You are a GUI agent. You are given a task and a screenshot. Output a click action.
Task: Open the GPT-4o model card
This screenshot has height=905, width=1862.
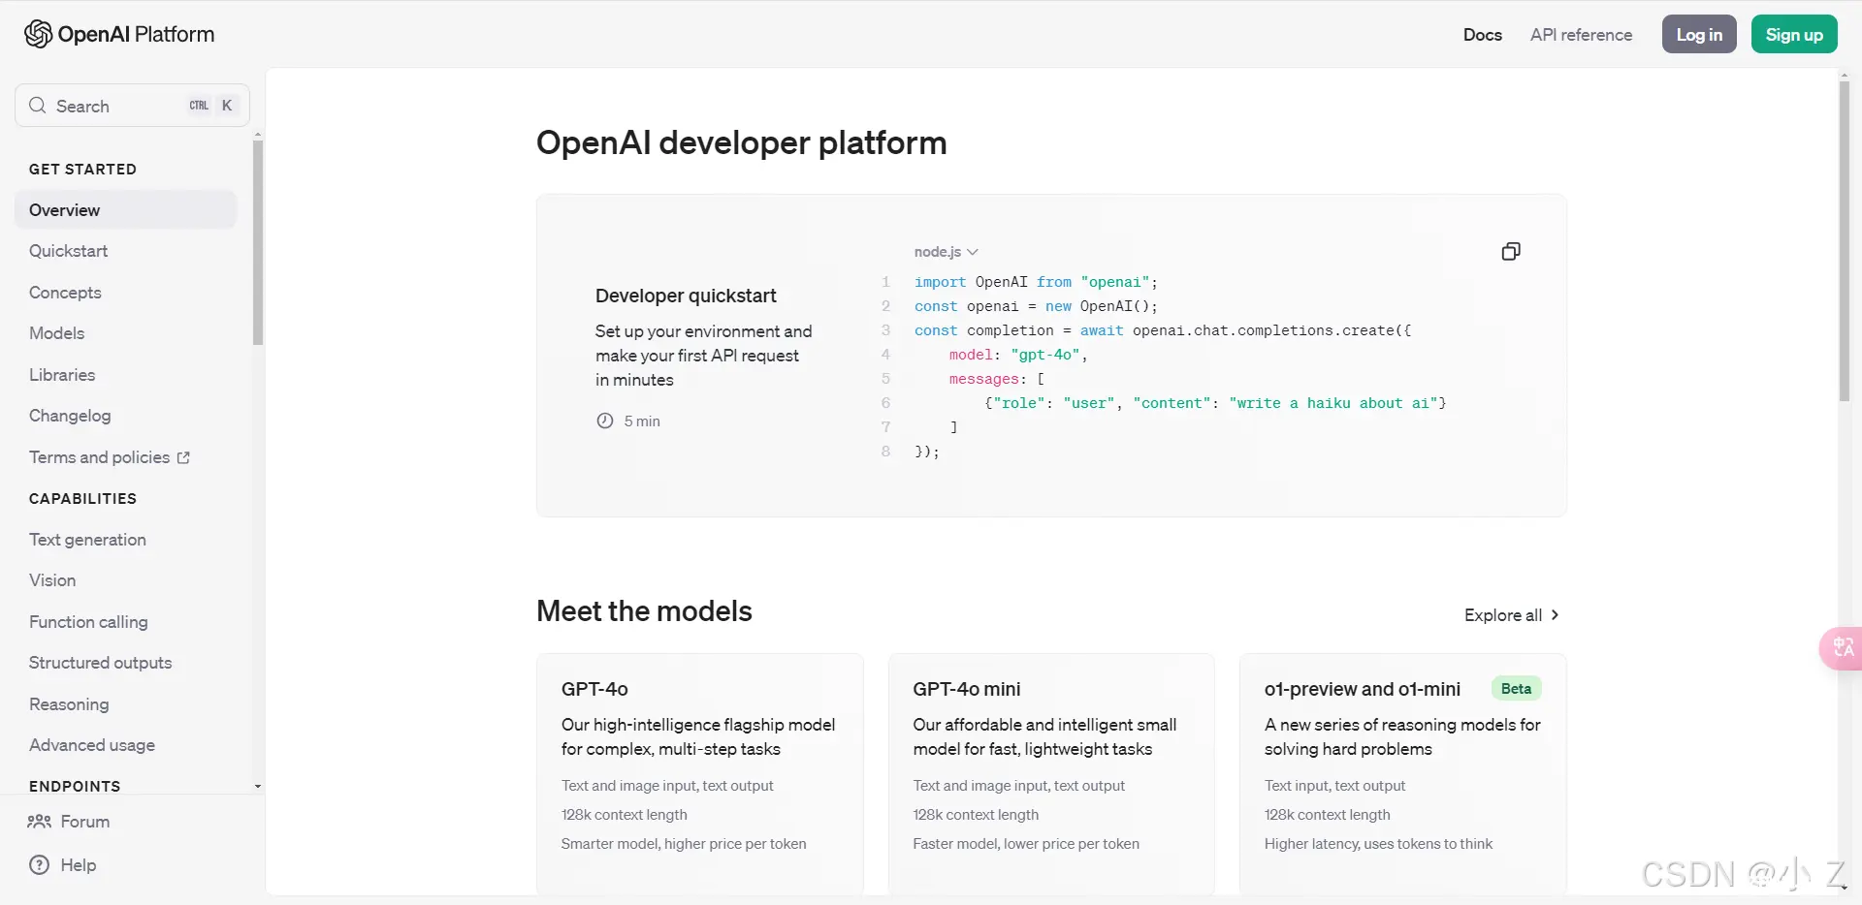699,774
